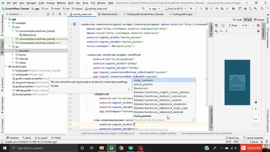Switch editor to Split view mode
The image size is (270, 152).
248,20
